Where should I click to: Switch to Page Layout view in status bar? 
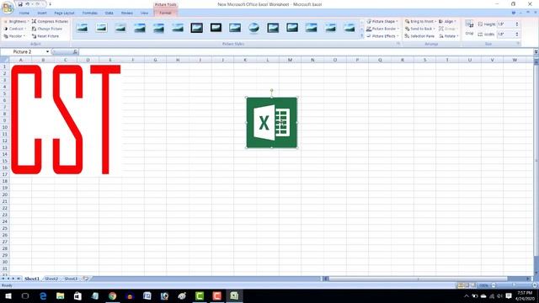[x=467, y=285]
